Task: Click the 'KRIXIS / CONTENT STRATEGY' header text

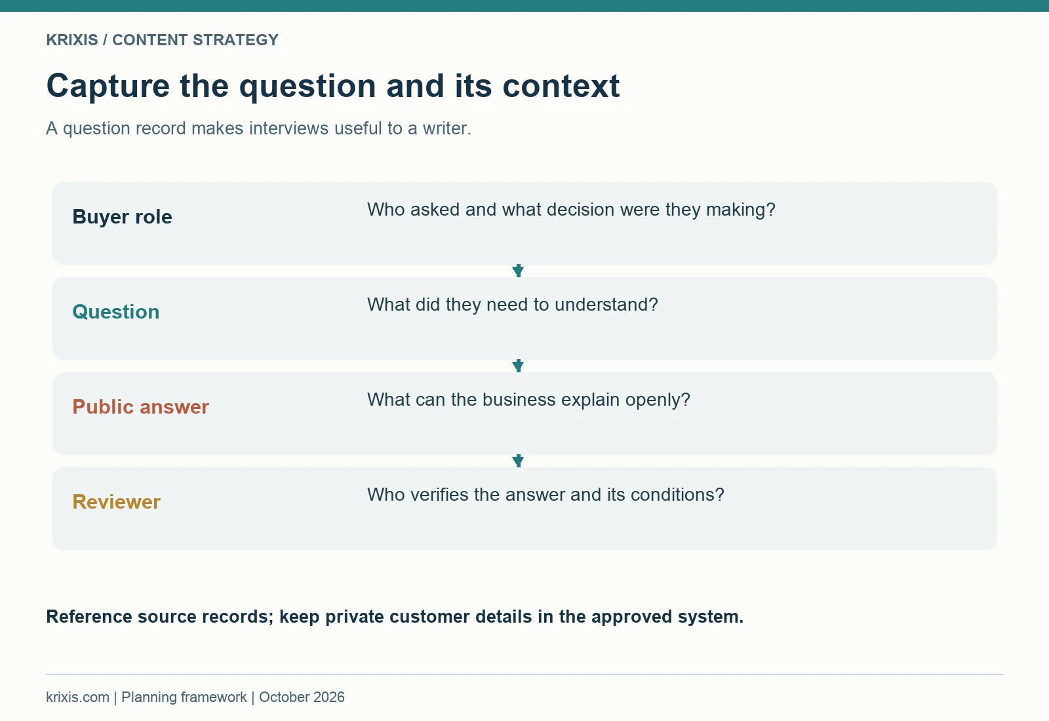Action: point(162,40)
